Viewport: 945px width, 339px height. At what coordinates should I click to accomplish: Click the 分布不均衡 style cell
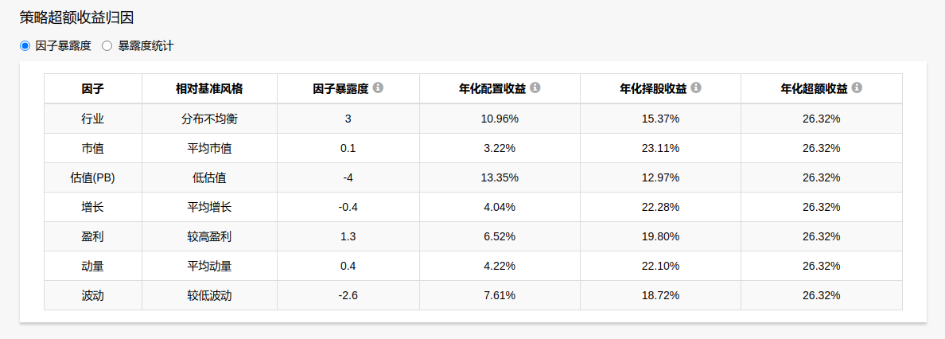click(x=209, y=119)
